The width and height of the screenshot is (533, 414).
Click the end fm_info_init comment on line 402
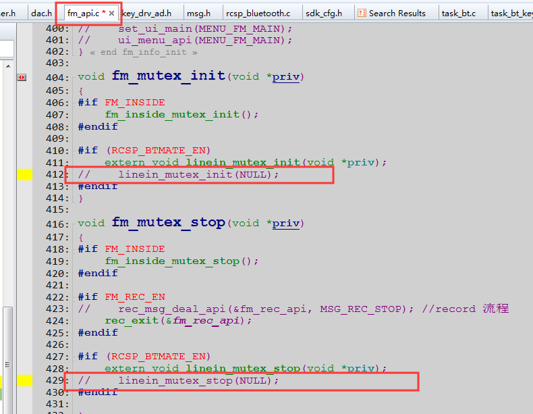click(x=144, y=53)
